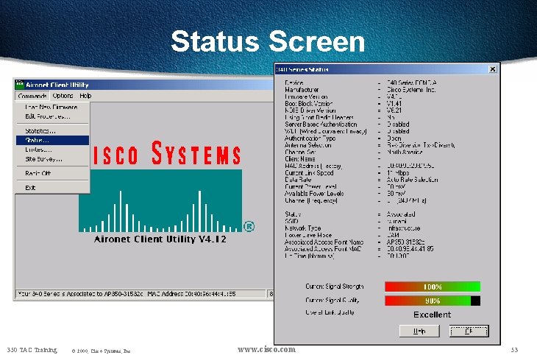Viewport: 537px width, 358px height.
Task: Click the Aironet Client Utility V4.12 caption
Action: pyautogui.click(x=160, y=239)
